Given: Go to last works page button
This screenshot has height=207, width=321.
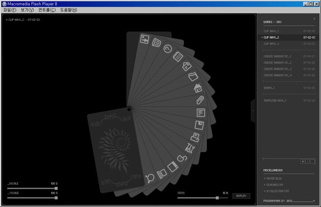Looking at the screenshot, I should pos(312,162).
